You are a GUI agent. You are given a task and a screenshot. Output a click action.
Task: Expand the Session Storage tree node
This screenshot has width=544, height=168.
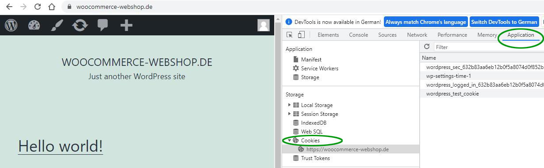coord(289,114)
